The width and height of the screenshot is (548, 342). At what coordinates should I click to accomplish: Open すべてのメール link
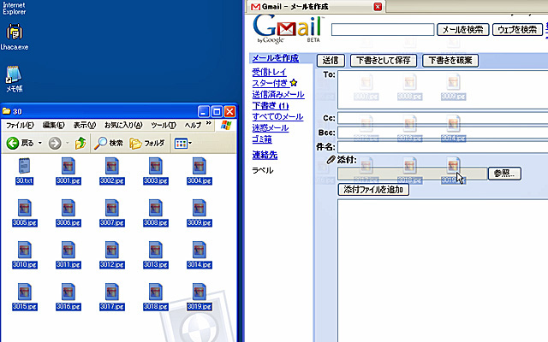coord(277,116)
